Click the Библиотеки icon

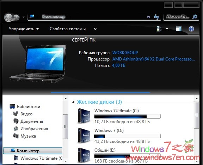[x=12, y=106]
